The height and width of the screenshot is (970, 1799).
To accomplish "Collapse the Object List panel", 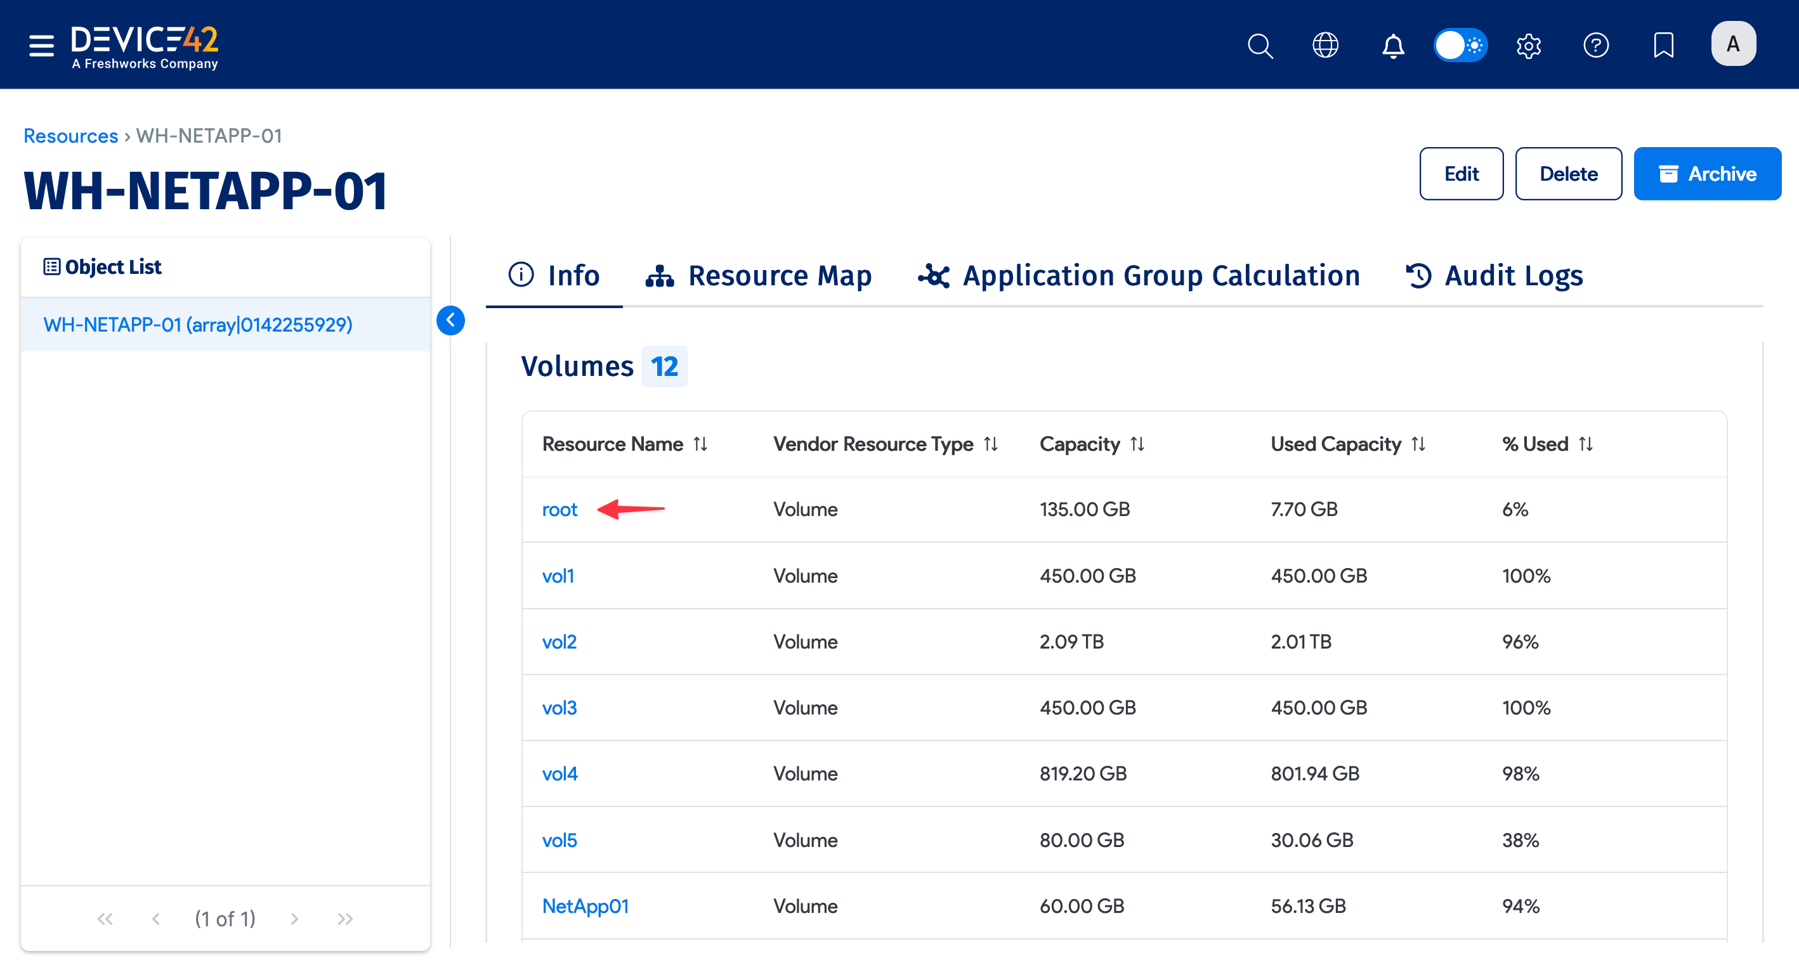I will 451,321.
